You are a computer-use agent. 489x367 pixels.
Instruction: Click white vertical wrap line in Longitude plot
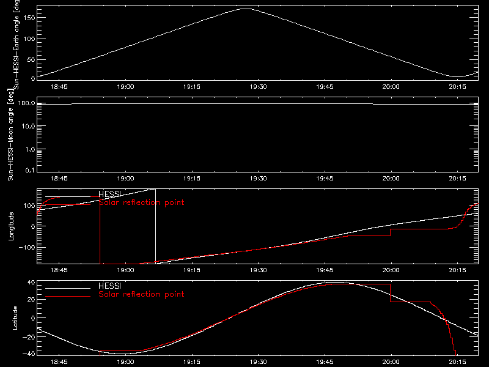[155, 226]
